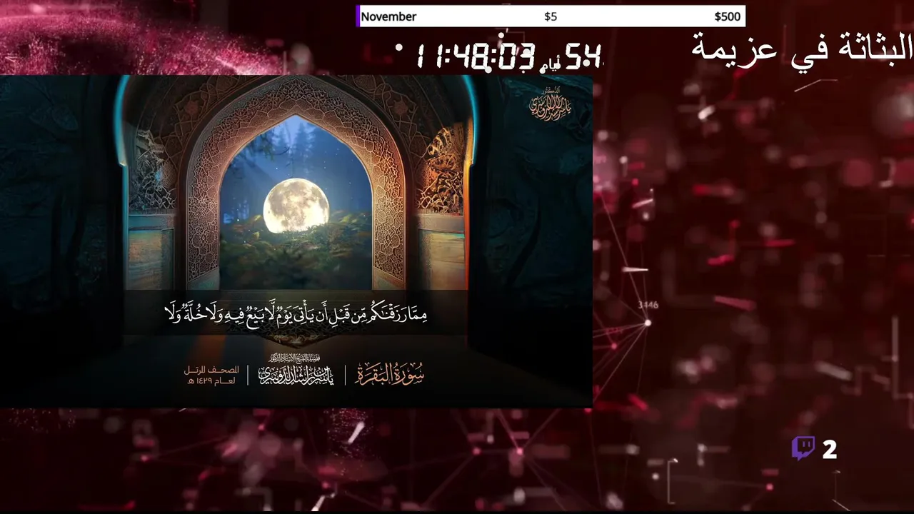Click the Twitch logo icon

tap(803, 448)
